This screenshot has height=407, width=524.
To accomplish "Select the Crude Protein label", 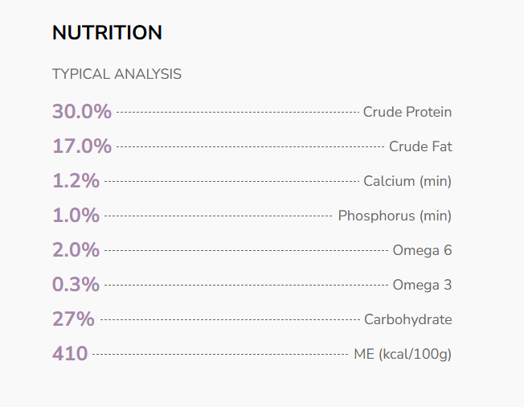I will click(x=407, y=112).
